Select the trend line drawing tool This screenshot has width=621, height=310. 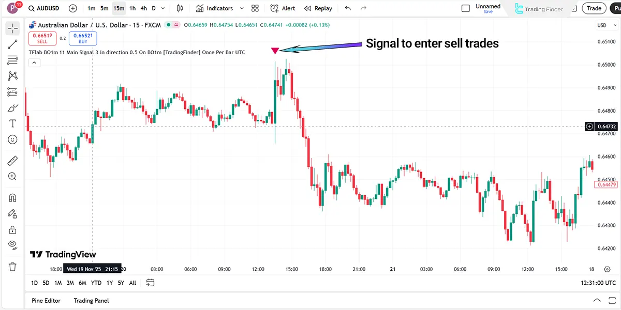pos(12,44)
